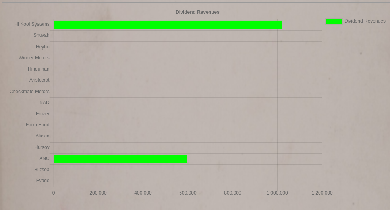This screenshot has height=210, width=390.
Task: Click the Hursov category label
Action: 42,147
